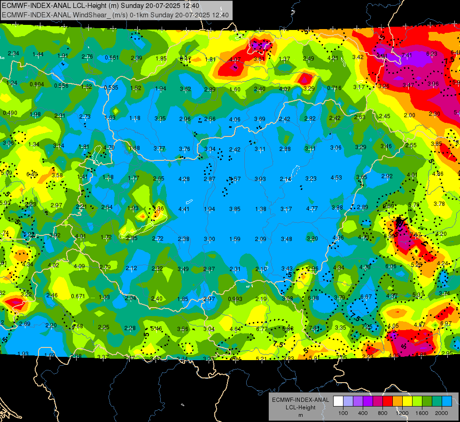Click the wind shear value 4.28
The height and width of the screenshot is (422, 460).
(184, 179)
